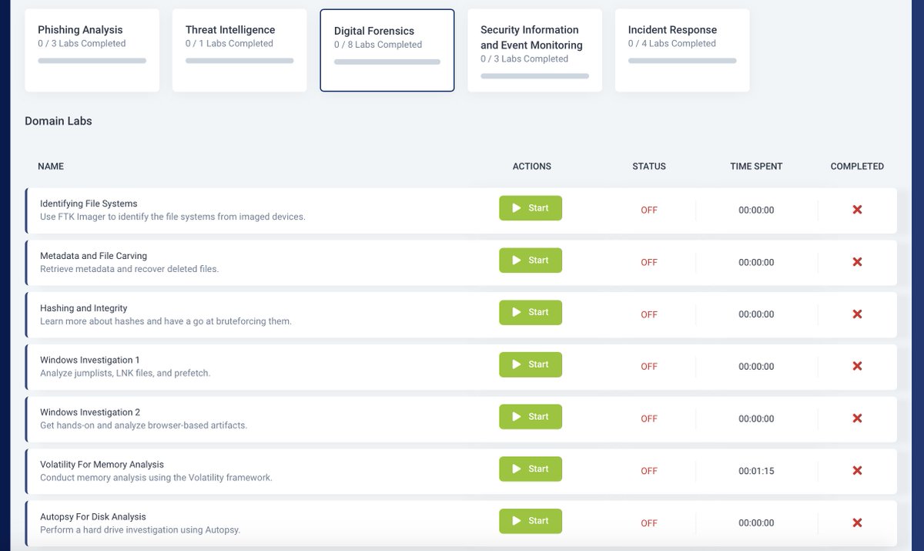924x551 pixels.
Task: Click 'Analyze jumplists, LNK files, and prefetch' text
Action: coord(125,373)
